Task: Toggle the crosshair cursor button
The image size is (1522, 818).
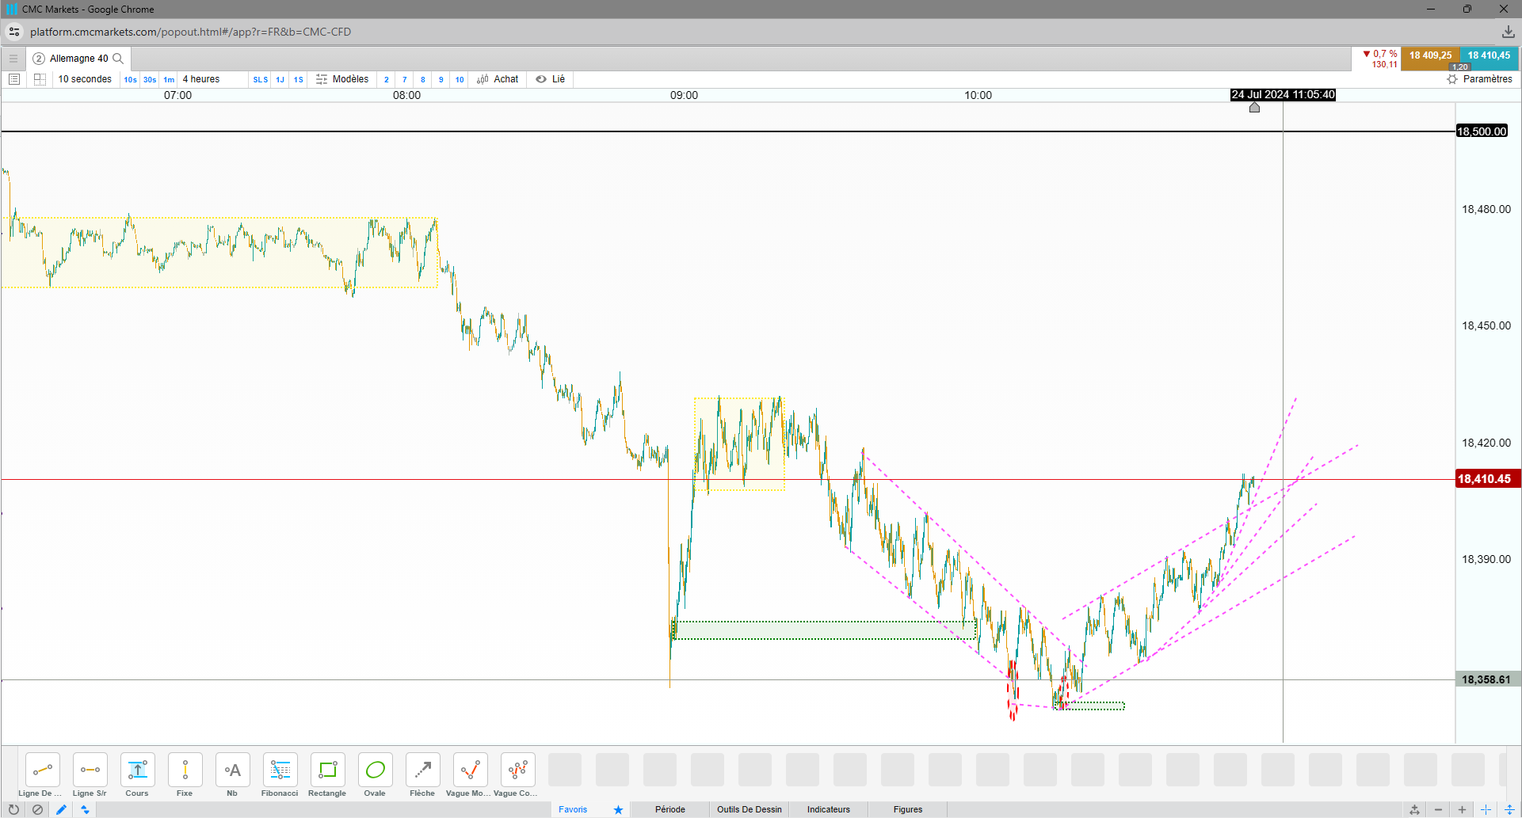Action: [1486, 809]
